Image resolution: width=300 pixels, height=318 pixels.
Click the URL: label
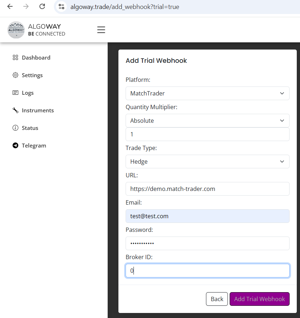(x=132, y=175)
